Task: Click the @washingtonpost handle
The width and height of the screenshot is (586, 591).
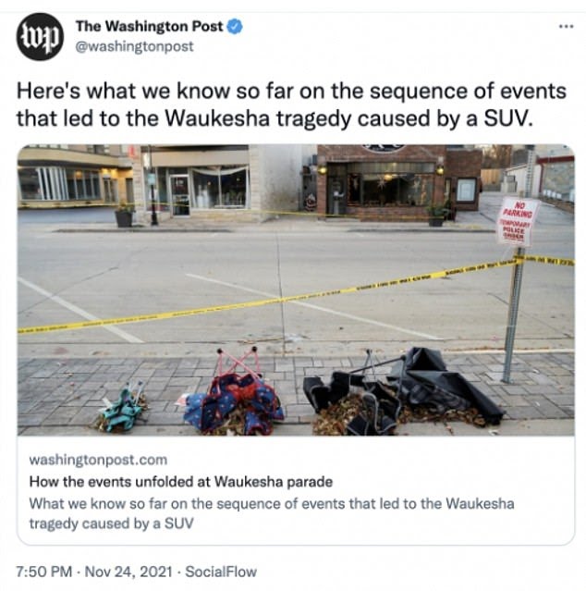Action: pos(135,46)
